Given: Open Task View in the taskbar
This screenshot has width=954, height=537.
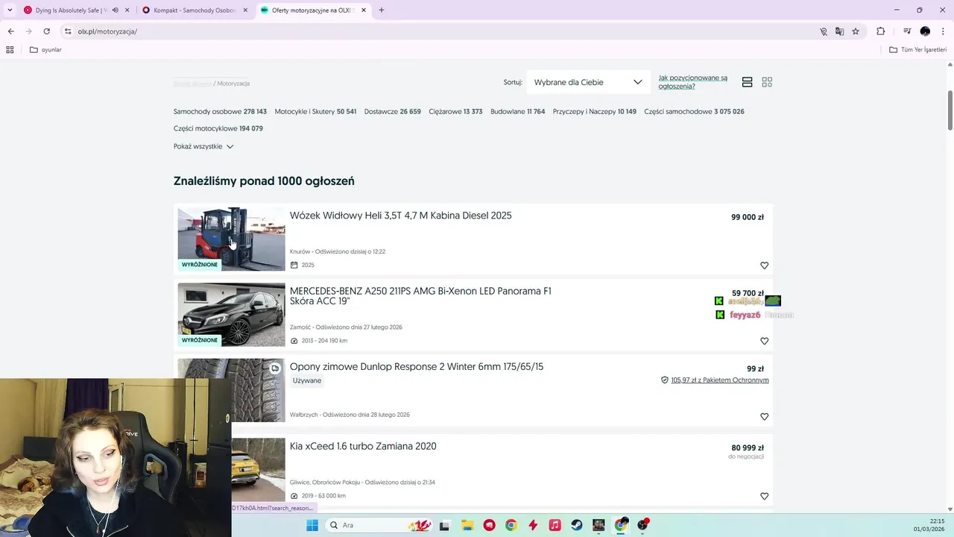Looking at the screenshot, I should 444,525.
